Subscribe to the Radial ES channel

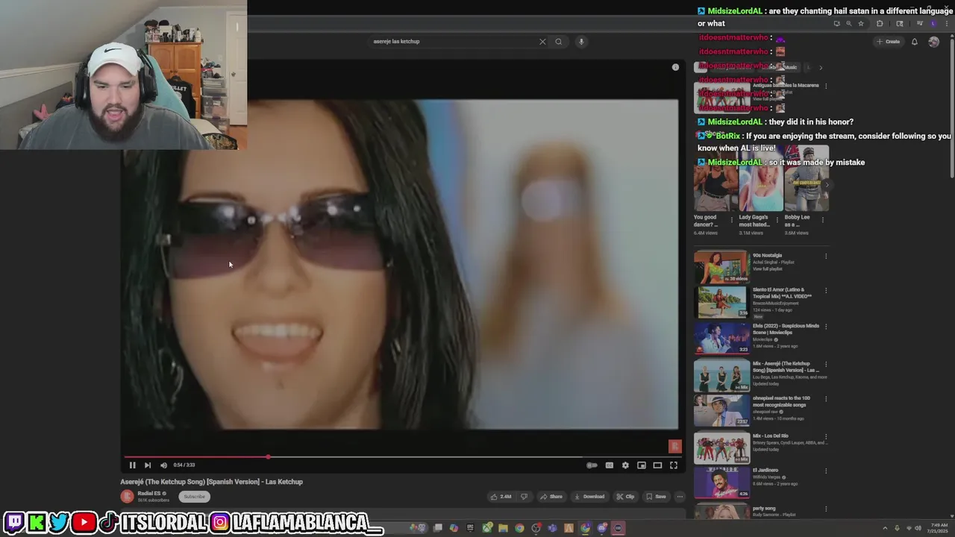pyautogui.click(x=194, y=497)
